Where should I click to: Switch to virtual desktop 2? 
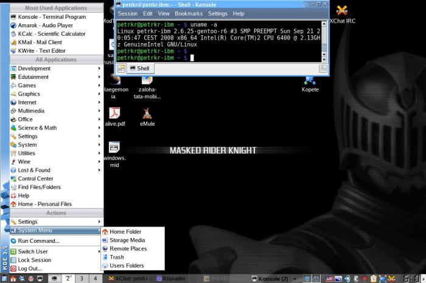68,278
